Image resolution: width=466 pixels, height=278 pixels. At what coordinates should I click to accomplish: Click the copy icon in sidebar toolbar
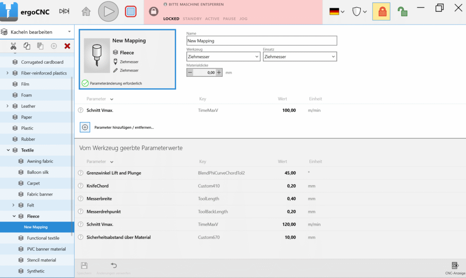click(x=27, y=46)
